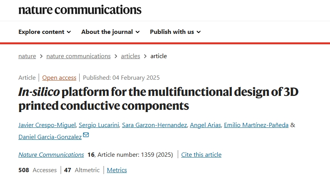Open the italic Nature Communications journal link

pos(51,155)
